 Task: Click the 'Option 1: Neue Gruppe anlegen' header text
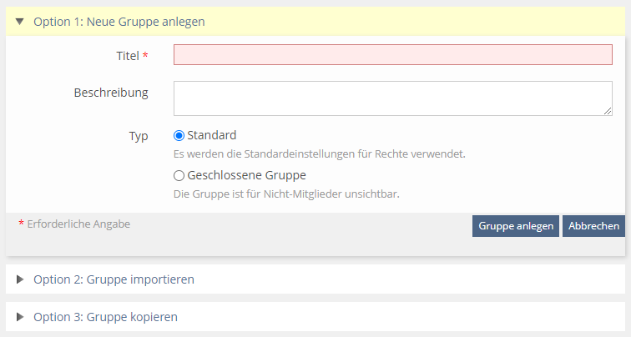coord(119,22)
